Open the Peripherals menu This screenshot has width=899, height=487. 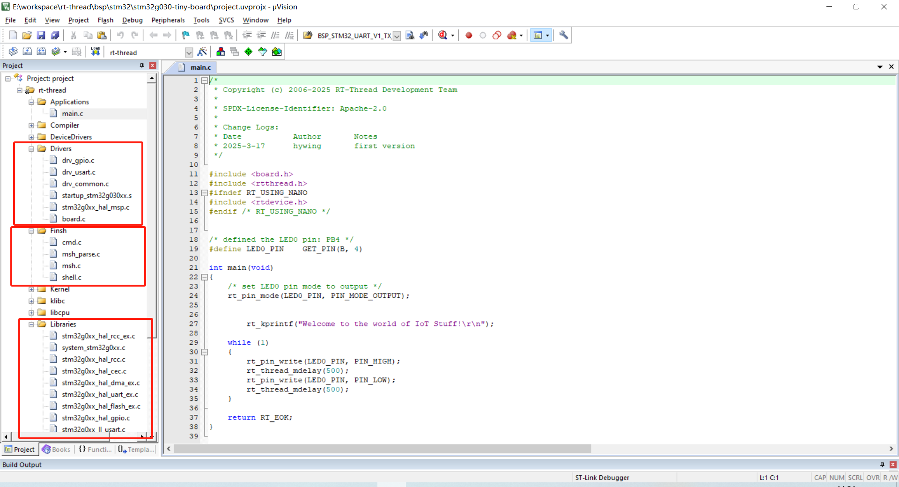click(168, 20)
